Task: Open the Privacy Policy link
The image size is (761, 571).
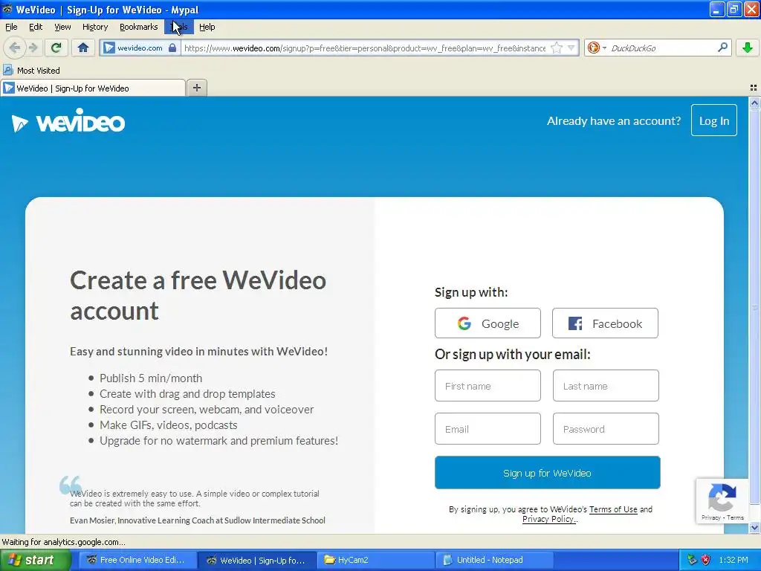Action: pos(548,519)
